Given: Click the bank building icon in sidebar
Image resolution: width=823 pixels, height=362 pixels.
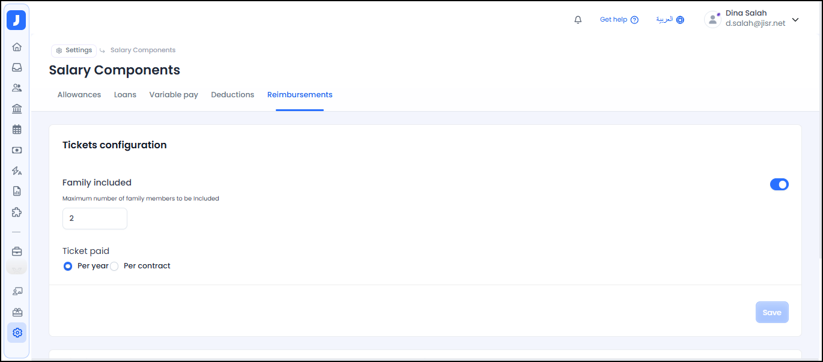Looking at the screenshot, I should point(17,109).
